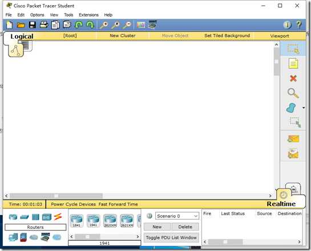311x251 pixels.
Task: Click the New scenario button
Action: [157, 227]
